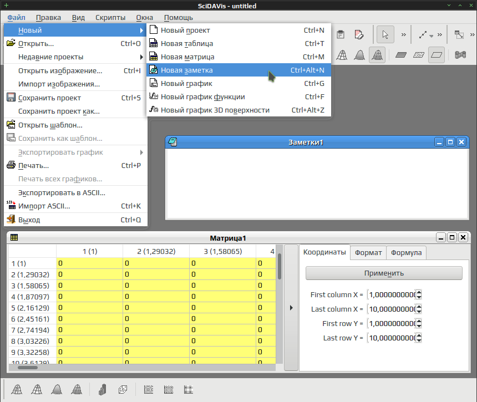Click the 3D polygons plot icon in the bottom toolbar
Viewport: 477px width, 402px height.
(57, 390)
